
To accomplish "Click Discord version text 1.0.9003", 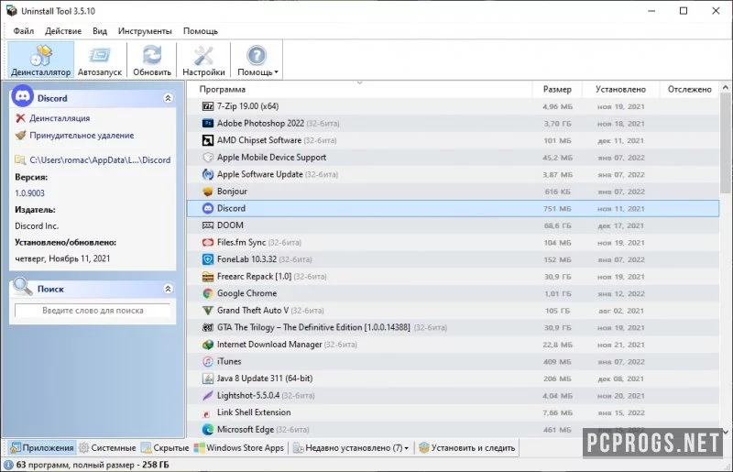I will [29, 193].
